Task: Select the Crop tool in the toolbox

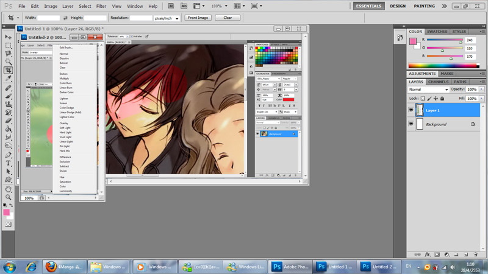Action: (x=8, y=70)
